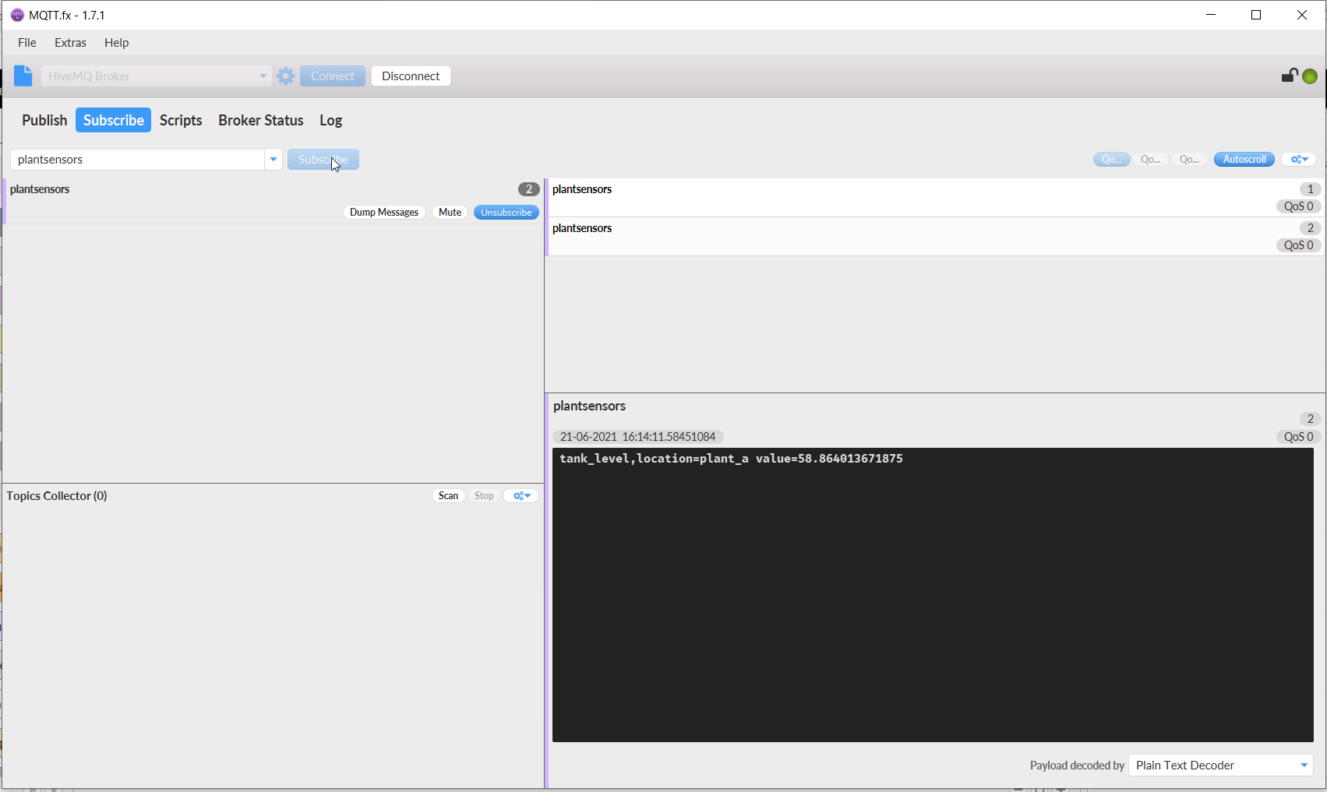
Task: Select the Subscribe tab
Action: [x=114, y=120]
